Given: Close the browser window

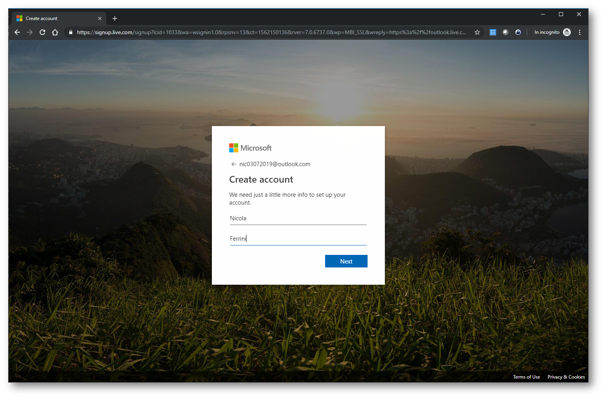Looking at the screenshot, I should point(579,14).
